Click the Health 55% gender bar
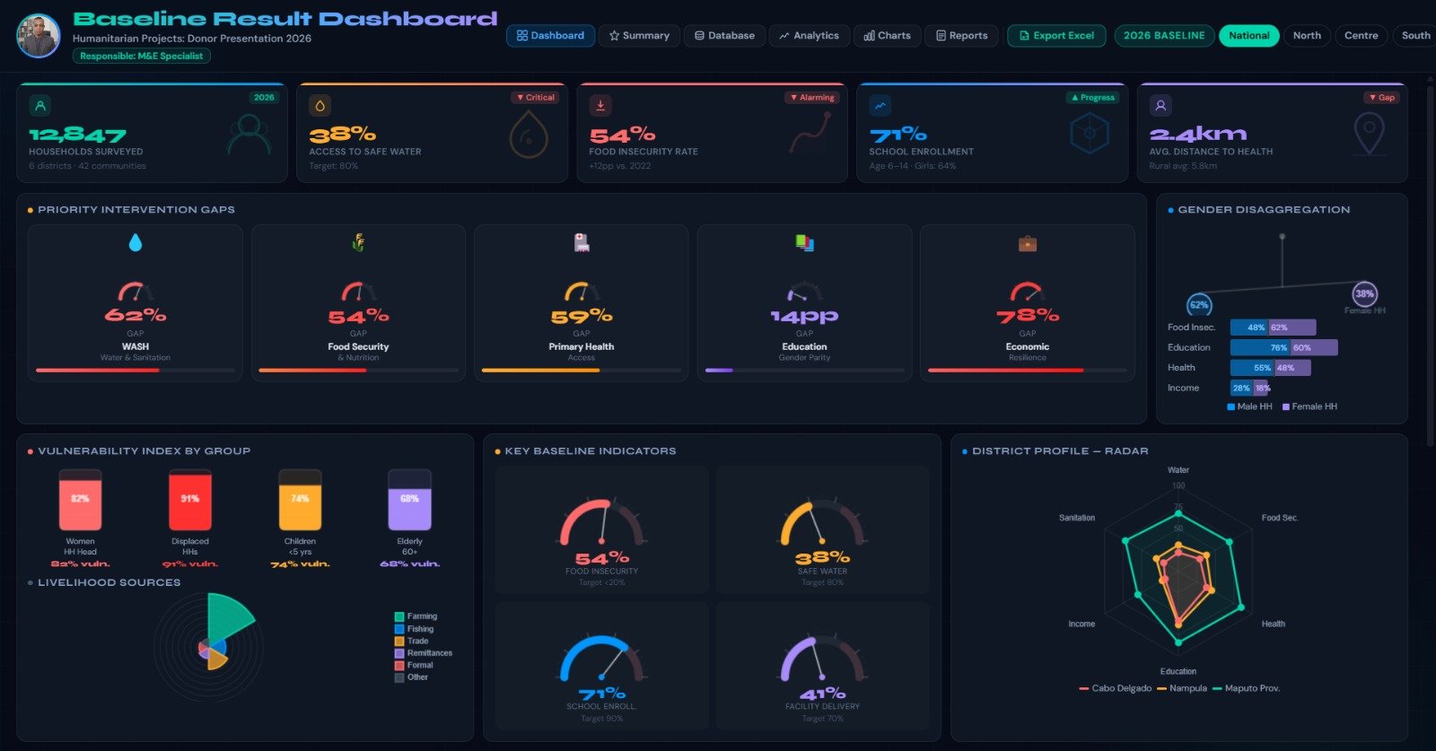The image size is (1436, 751). 1252,368
